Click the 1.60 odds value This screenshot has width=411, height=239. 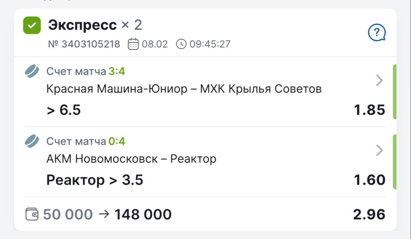click(370, 180)
